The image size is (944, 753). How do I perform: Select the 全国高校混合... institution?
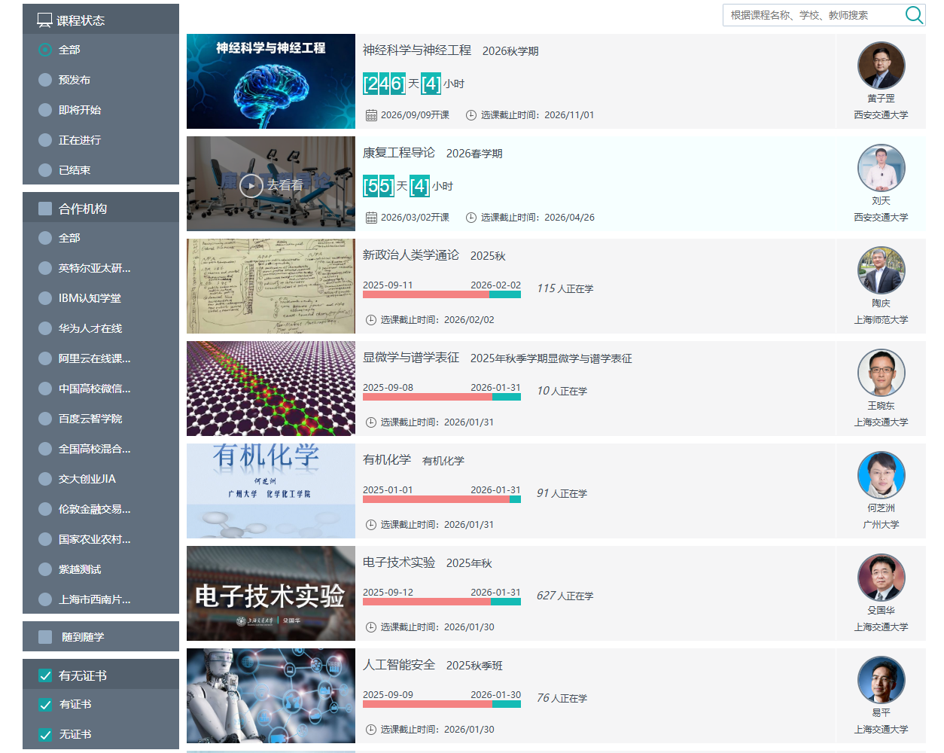45,449
